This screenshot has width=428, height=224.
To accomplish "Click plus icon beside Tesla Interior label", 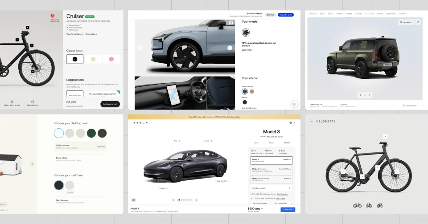I will point(211,141).
